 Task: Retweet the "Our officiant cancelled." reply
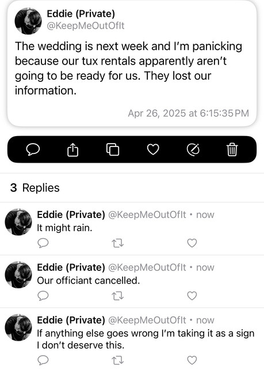117,296
